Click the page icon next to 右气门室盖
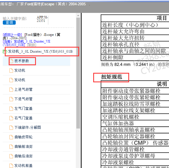 [x=11, y=118]
